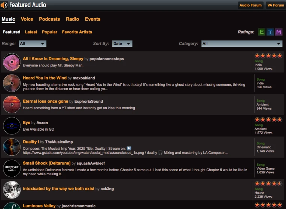Click the 'Cinematic' genre label
The height and width of the screenshot is (209, 286).
coord(264,147)
